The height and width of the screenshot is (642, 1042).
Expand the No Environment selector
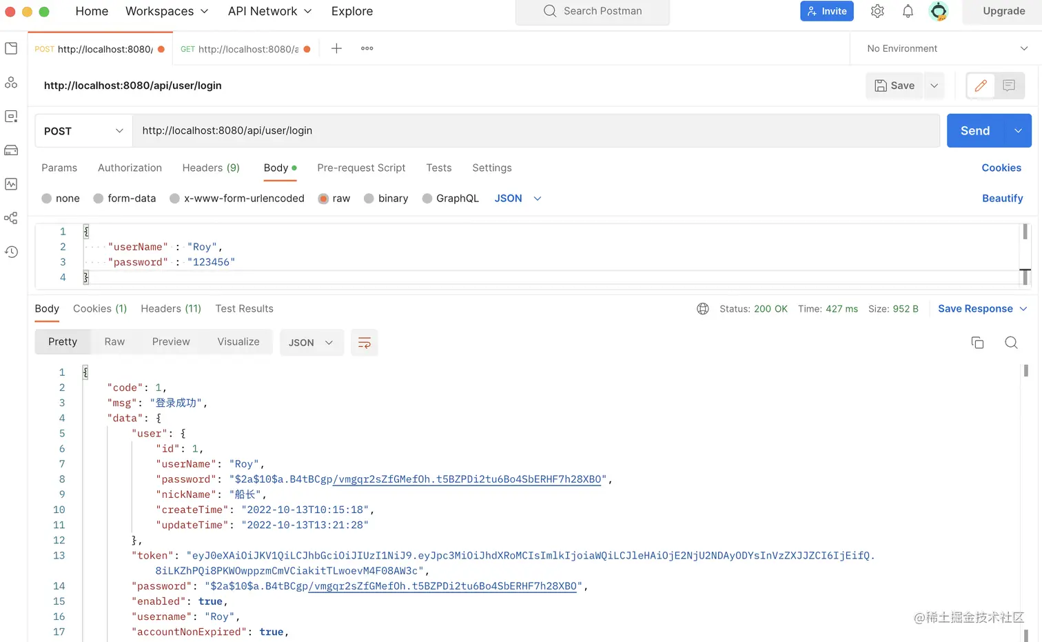(x=947, y=48)
